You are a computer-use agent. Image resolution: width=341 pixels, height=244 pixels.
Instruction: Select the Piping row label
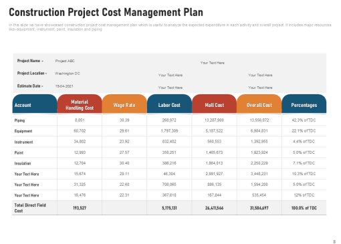tap(19, 120)
